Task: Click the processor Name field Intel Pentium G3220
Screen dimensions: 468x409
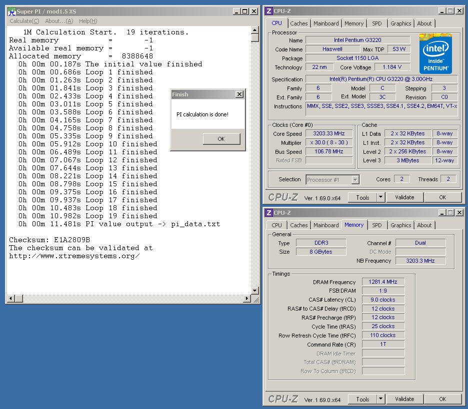Action: coord(357,40)
